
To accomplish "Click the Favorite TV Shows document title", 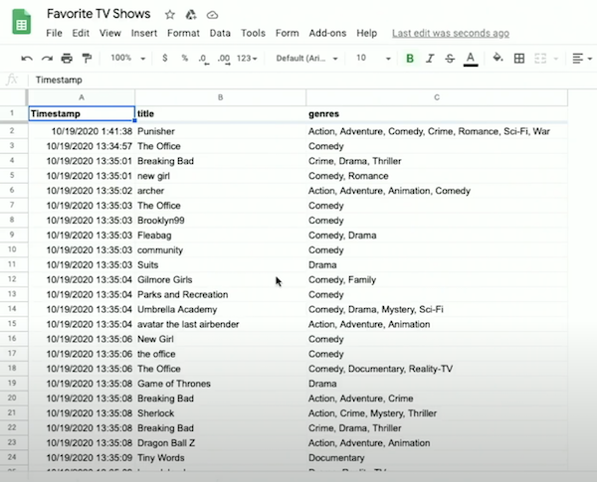I will pos(99,14).
